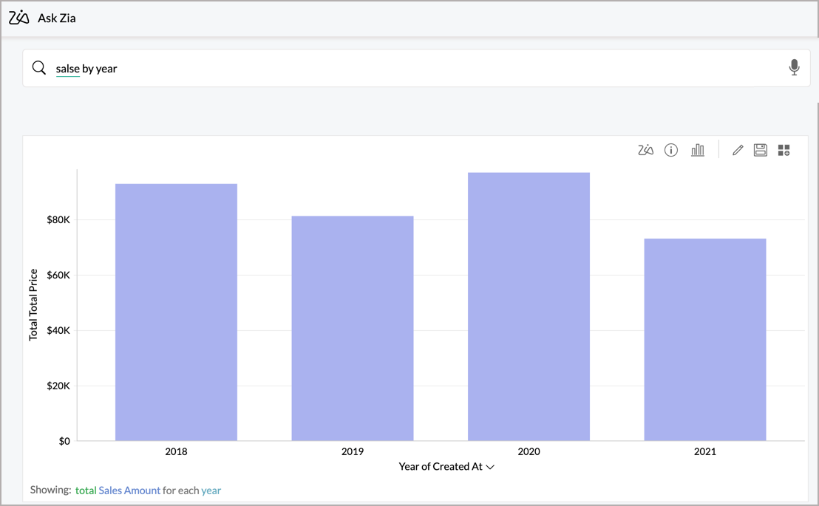Select the 2020 bar in chart
This screenshot has height=506, width=819.
529,307
